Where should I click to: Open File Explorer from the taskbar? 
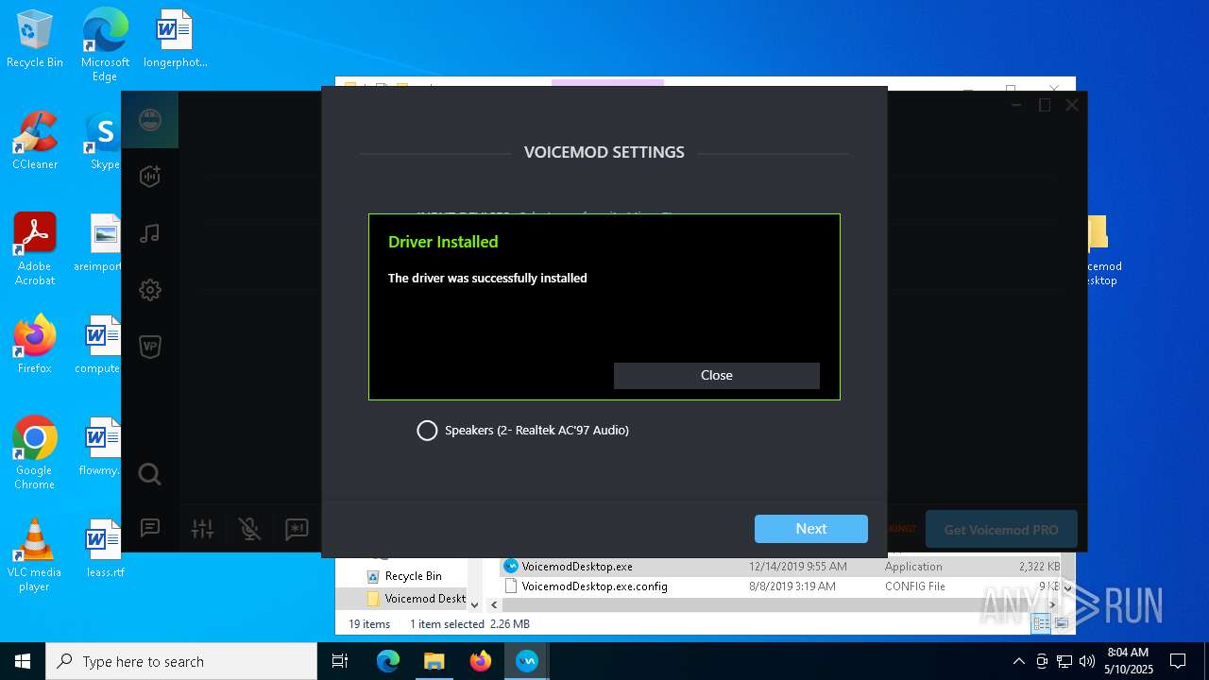(434, 661)
